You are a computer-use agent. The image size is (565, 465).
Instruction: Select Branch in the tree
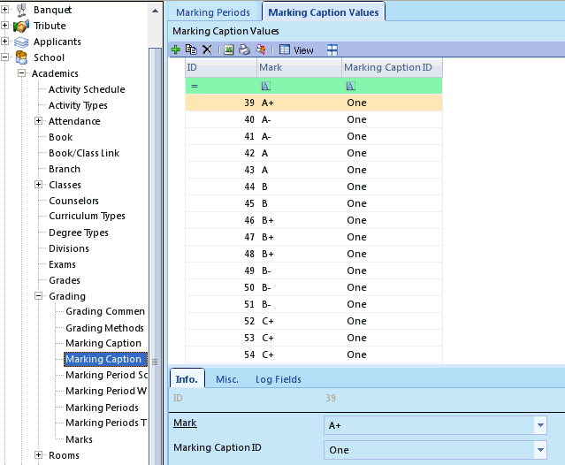[65, 169]
